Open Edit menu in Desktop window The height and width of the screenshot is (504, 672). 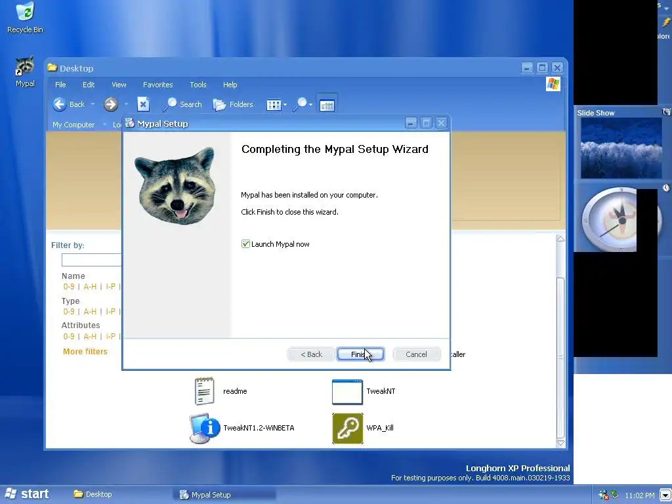tap(89, 85)
